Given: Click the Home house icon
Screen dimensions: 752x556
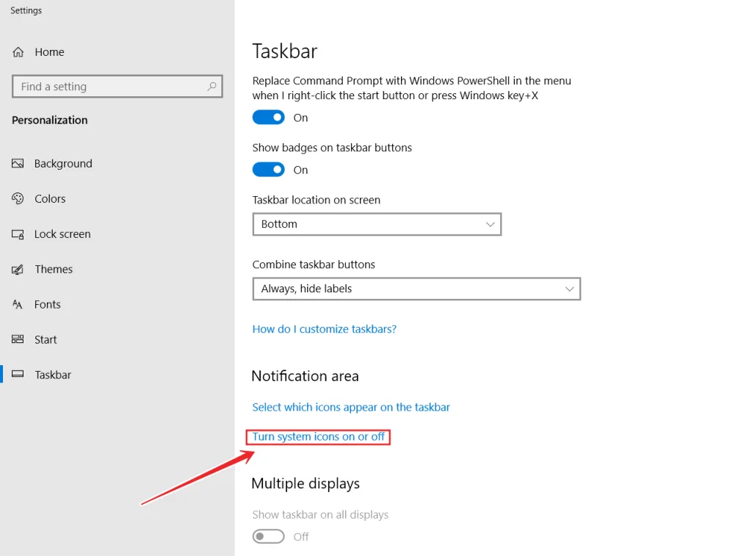Looking at the screenshot, I should pos(18,52).
